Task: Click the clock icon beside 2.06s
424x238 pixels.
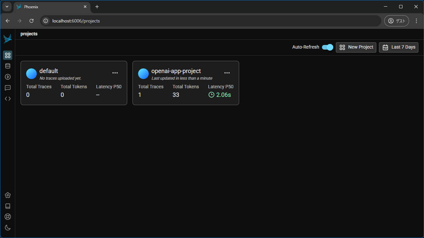Action: pyautogui.click(x=211, y=95)
